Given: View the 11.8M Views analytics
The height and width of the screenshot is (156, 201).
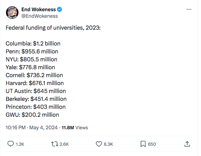Looking at the screenshot, I should pyautogui.click(x=75, y=128).
